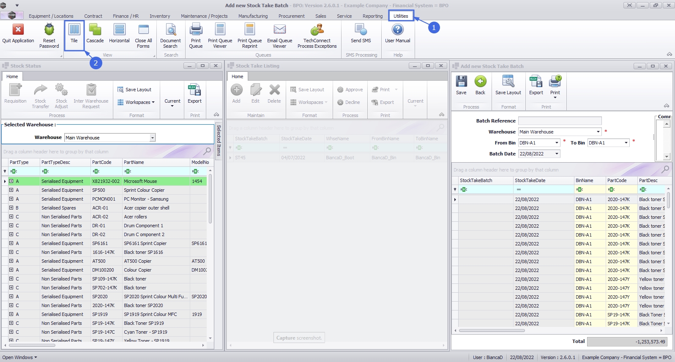Click Save Layout in Stock Status
Screen dimensions: 675x362
click(x=134, y=90)
